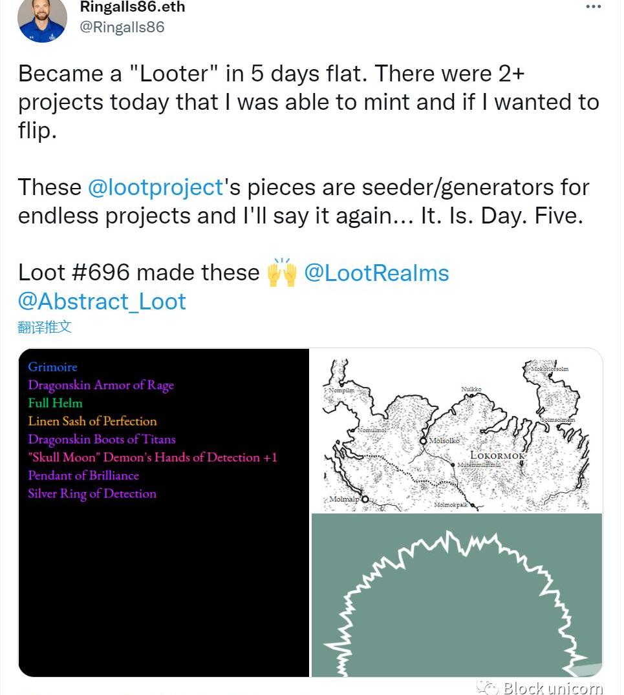The width and height of the screenshot is (624, 695).
Task: Click the orange Linen Sash of Perfection text
Action: pos(92,421)
